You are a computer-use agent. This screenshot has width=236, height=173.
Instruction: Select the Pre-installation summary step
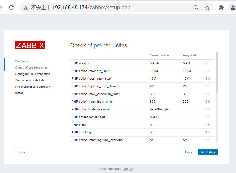pyautogui.click(x=32, y=87)
